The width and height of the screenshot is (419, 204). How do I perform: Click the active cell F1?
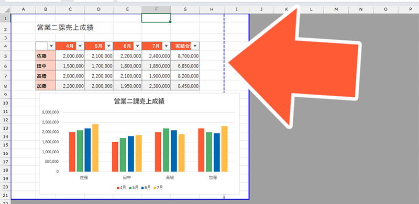click(156, 18)
